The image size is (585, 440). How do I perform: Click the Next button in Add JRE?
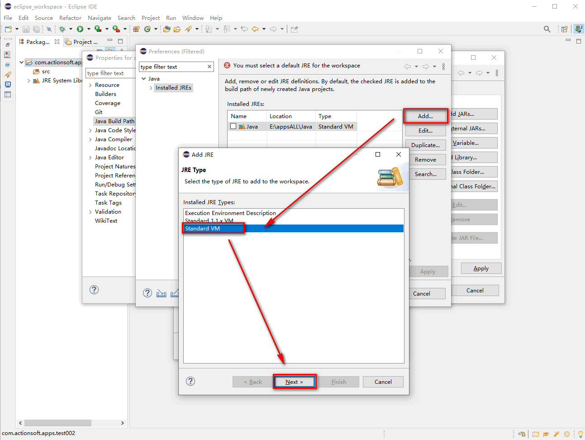tap(294, 382)
